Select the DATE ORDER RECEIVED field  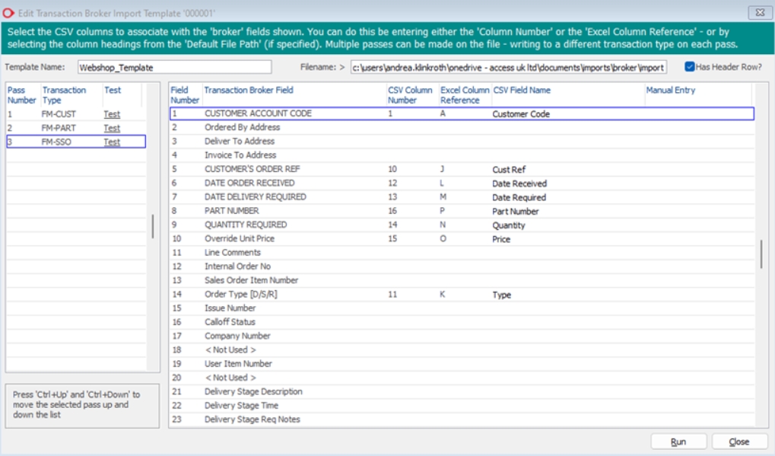pyautogui.click(x=462, y=183)
